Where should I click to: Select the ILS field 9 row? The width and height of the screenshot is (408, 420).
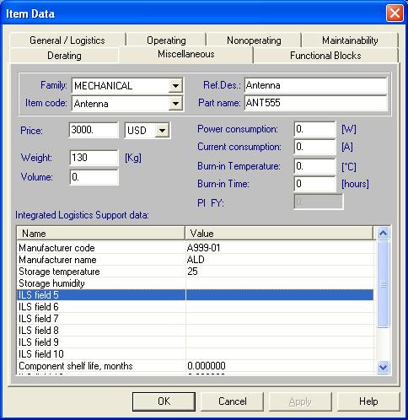click(195, 342)
